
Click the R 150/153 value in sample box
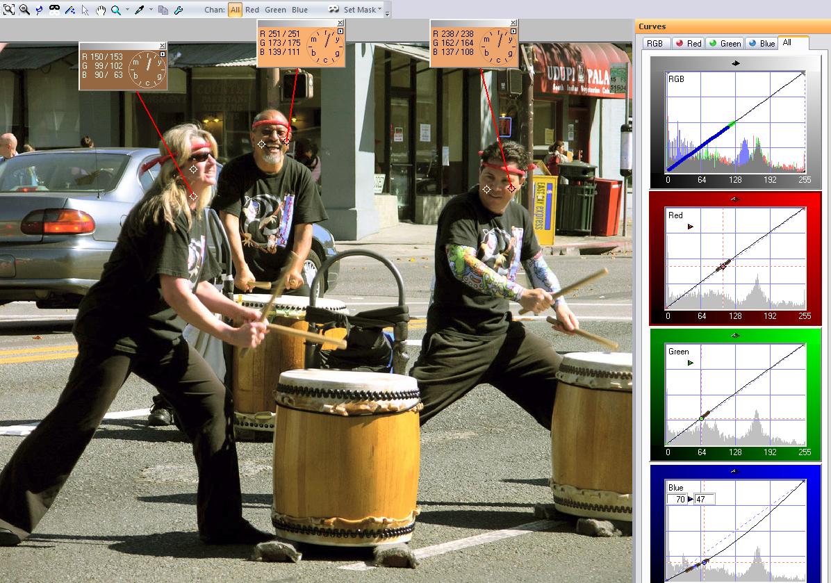coord(102,57)
